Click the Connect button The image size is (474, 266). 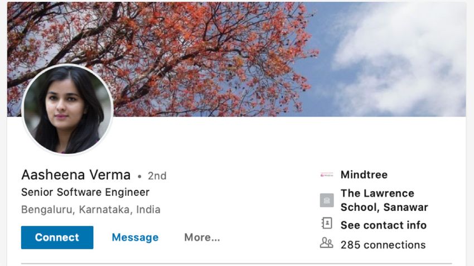57,238
